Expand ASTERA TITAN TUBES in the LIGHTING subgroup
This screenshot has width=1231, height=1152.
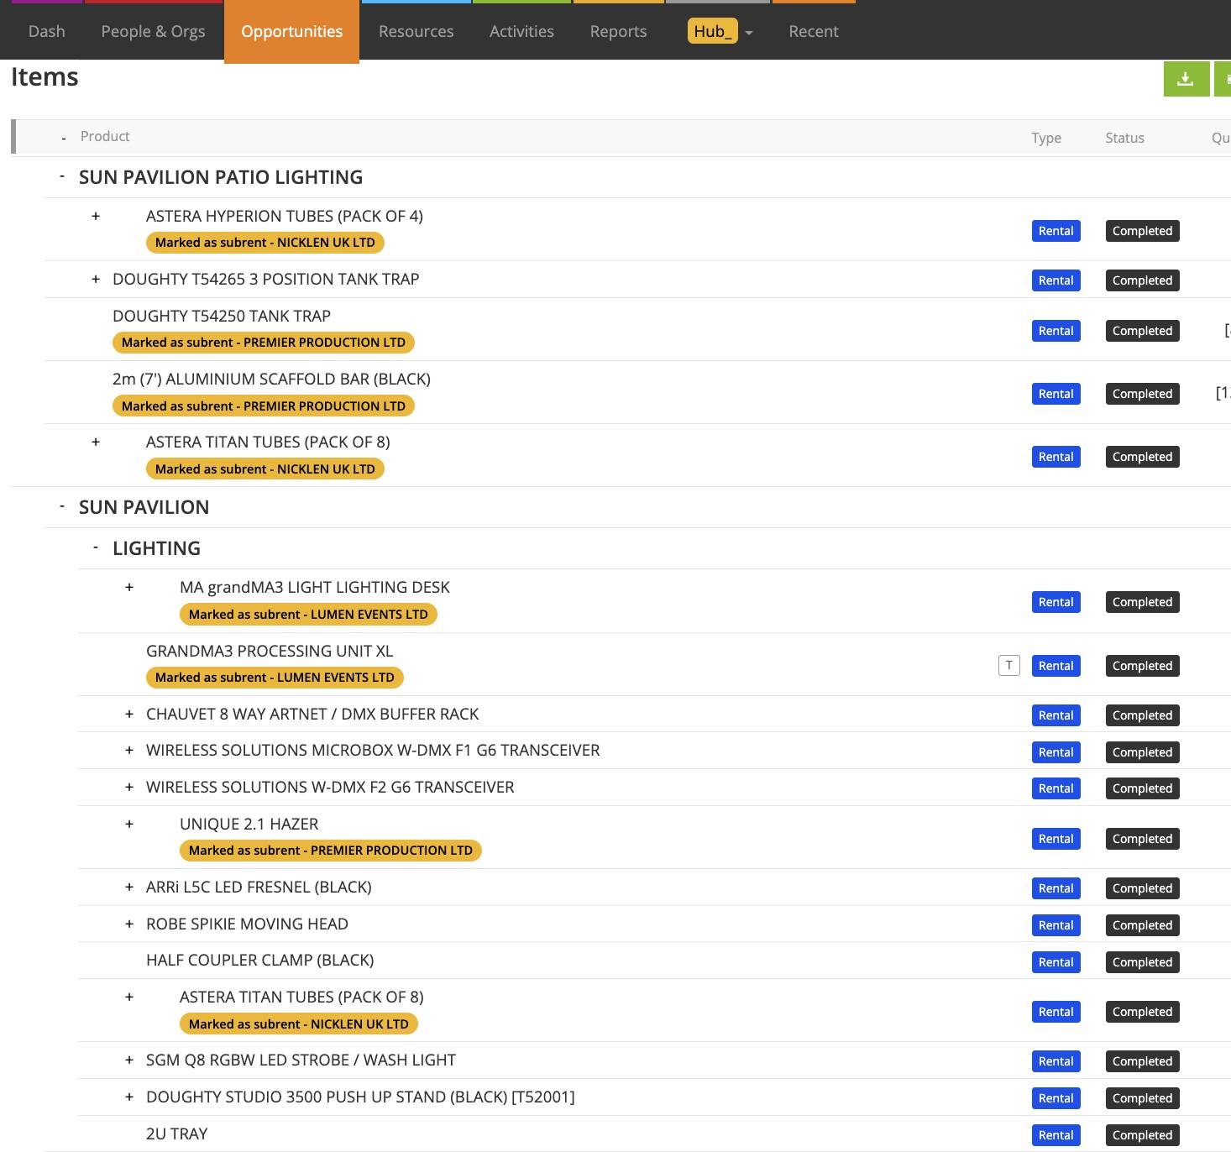129,997
